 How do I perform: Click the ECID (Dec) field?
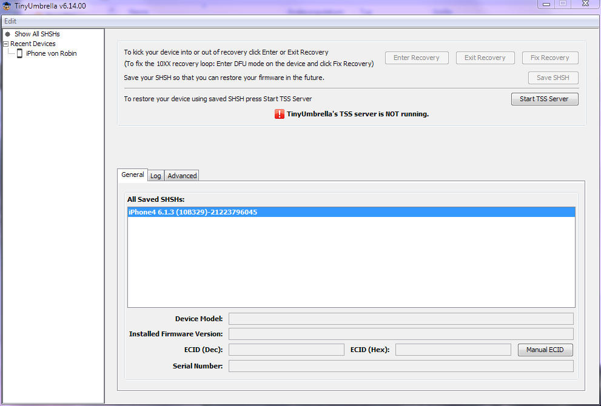coord(286,350)
